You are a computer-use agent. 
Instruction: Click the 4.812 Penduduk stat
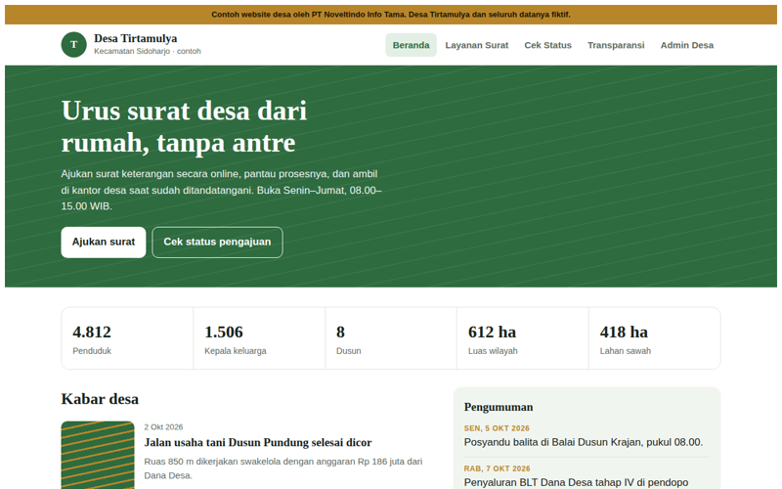127,338
